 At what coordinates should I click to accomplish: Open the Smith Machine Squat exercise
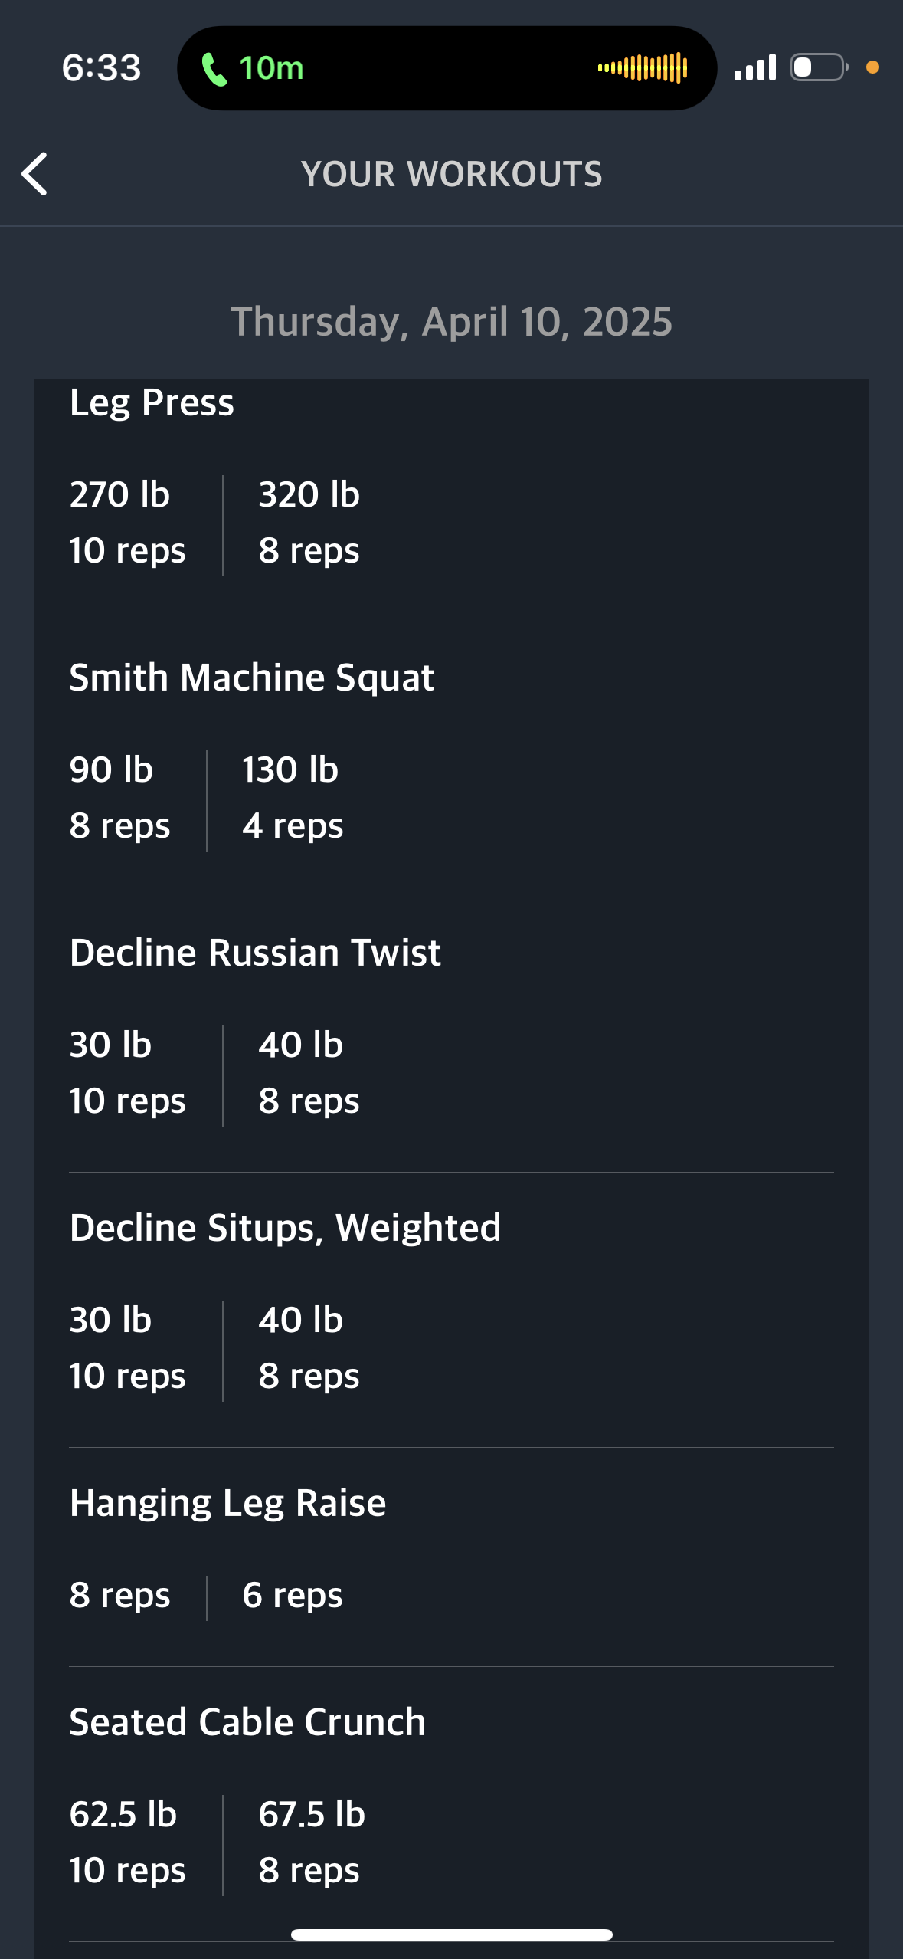pos(251,678)
